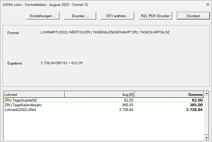Image resolution: width=212 pixels, height=142 pixels.
Task: Click the scrollbar up arrow
Action: pos(206,94)
